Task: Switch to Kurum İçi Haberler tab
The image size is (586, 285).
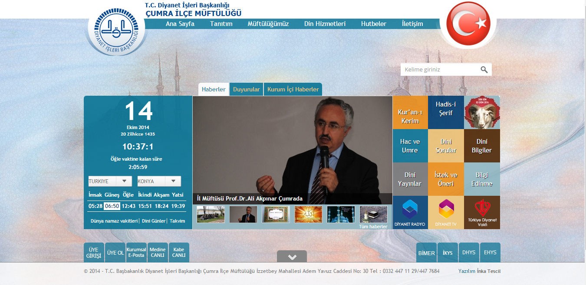Action: click(293, 90)
